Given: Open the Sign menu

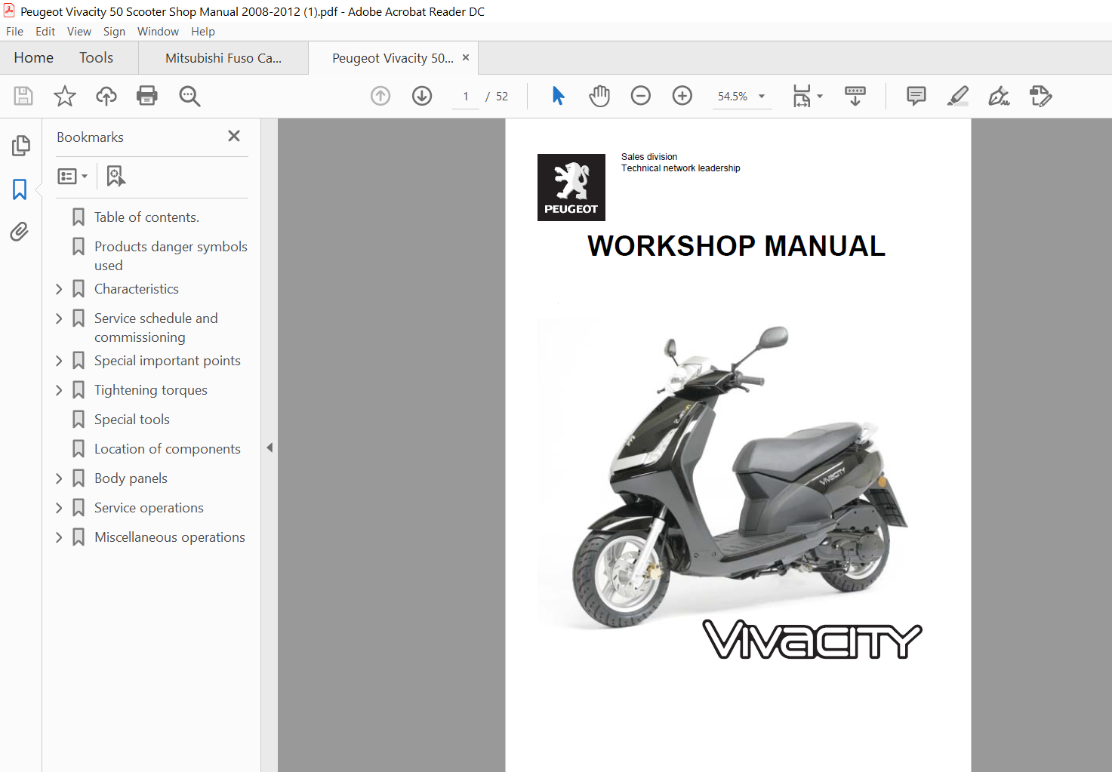Looking at the screenshot, I should coord(114,32).
